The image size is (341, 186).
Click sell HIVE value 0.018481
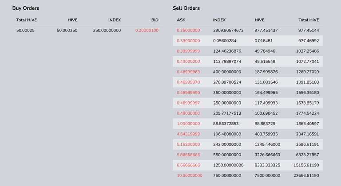coord(264,41)
